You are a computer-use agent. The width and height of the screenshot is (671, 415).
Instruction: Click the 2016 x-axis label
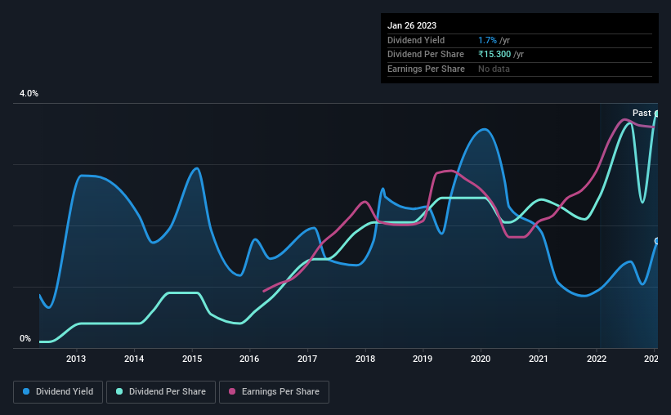point(249,359)
